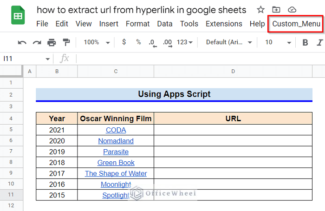
Task: Format as currency with the dollar icon
Action: click(x=124, y=42)
